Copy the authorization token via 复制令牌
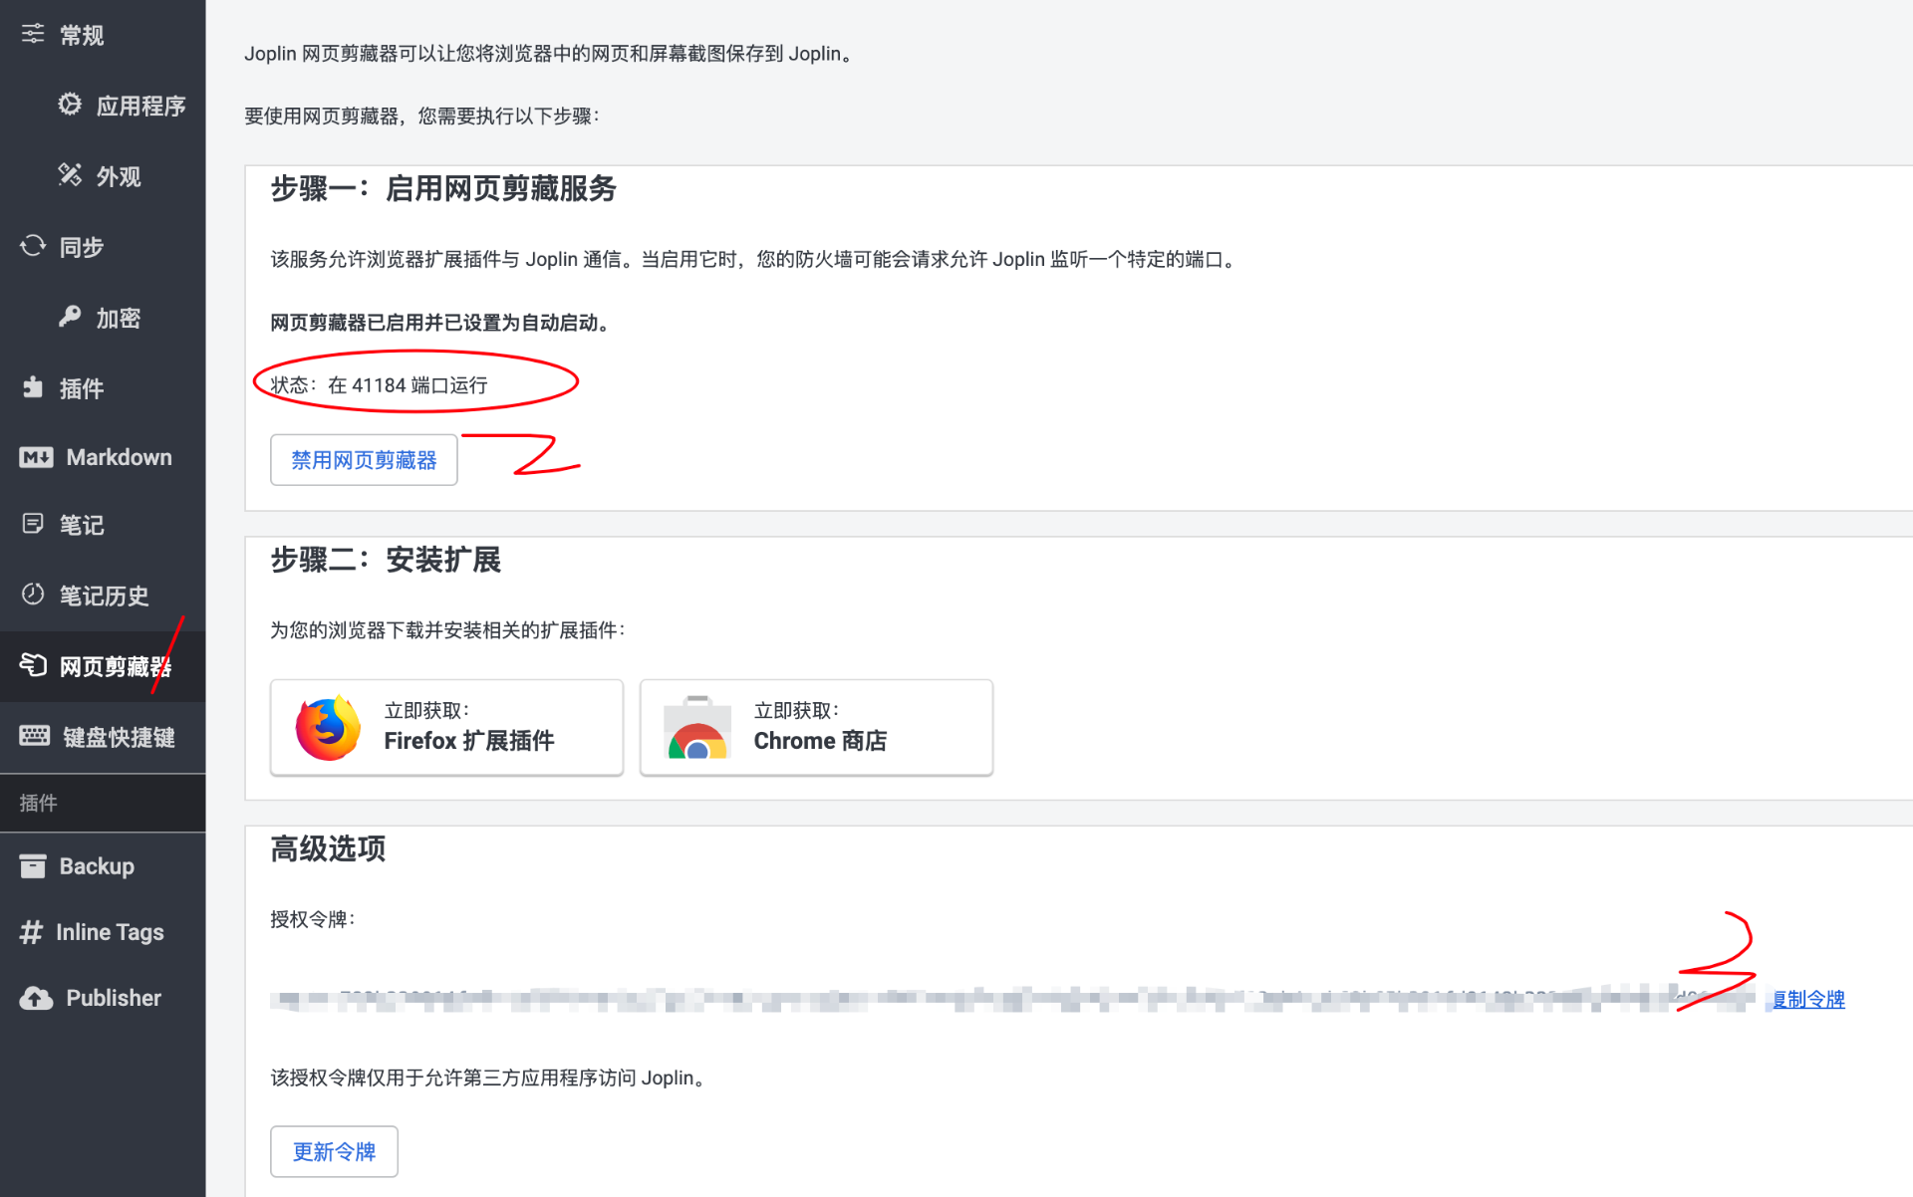1913x1197 pixels. pyautogui.click(x=1807, y=999)
